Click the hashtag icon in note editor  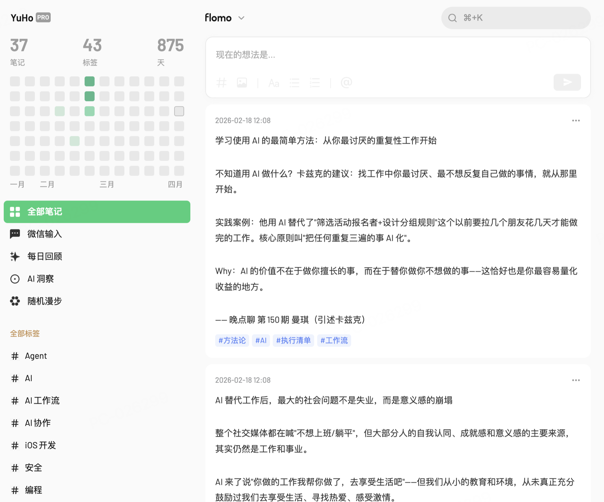point(221,83)
